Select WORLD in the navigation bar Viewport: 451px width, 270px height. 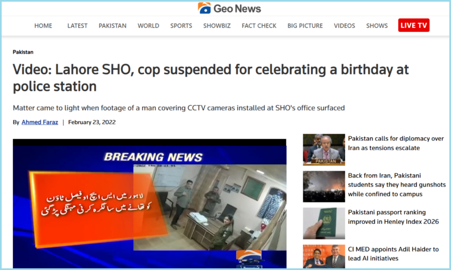coord(148,26)
